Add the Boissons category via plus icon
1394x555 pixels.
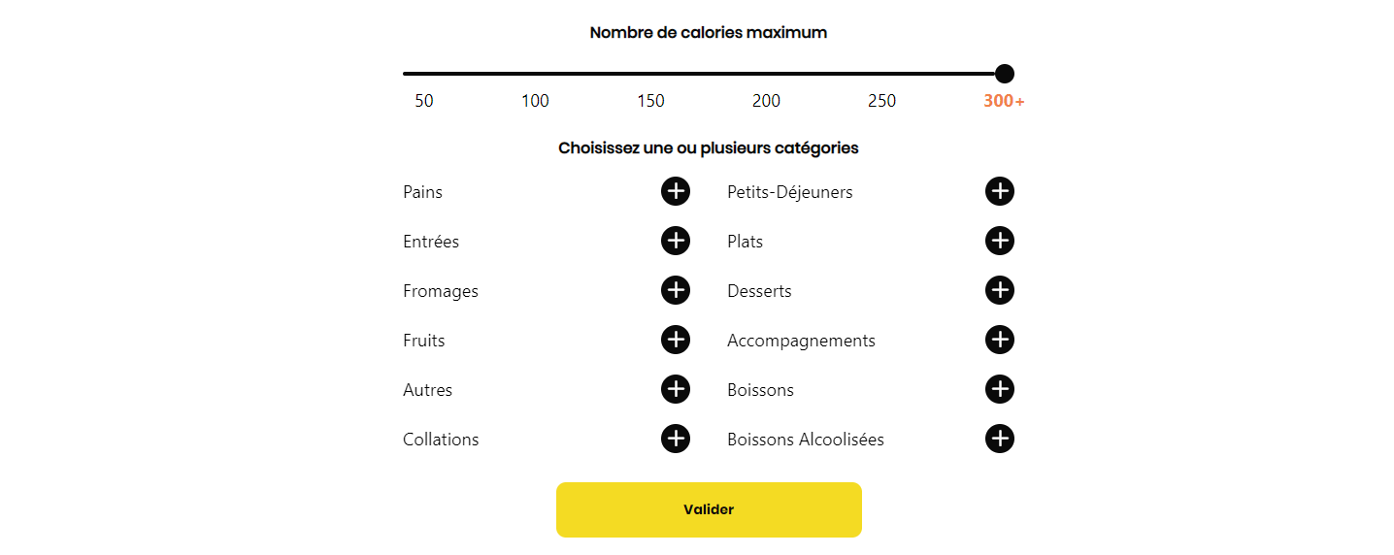point(1000,389)
